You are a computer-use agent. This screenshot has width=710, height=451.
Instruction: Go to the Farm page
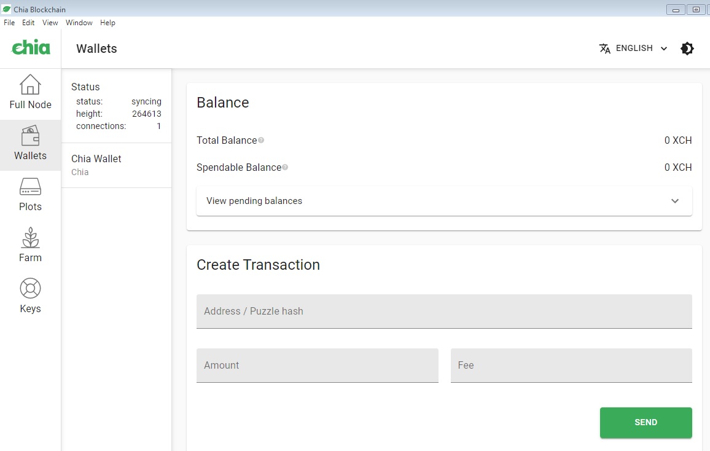(30, 245)
